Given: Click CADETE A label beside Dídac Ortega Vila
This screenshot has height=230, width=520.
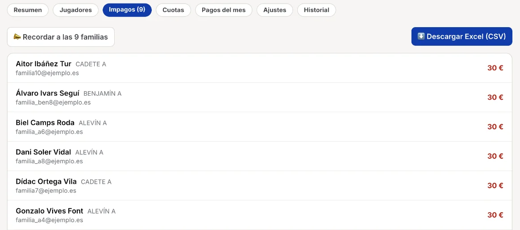Looking at the screenshot, I should click(96, 182).
